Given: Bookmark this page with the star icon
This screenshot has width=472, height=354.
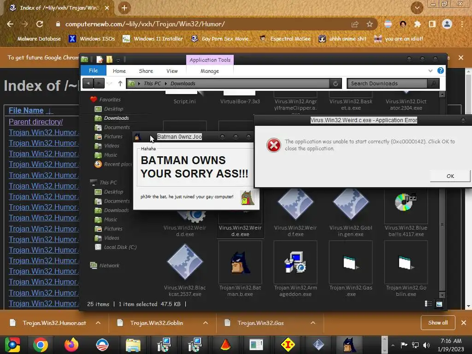Looking at the screenshot, I should pos(370,24).
